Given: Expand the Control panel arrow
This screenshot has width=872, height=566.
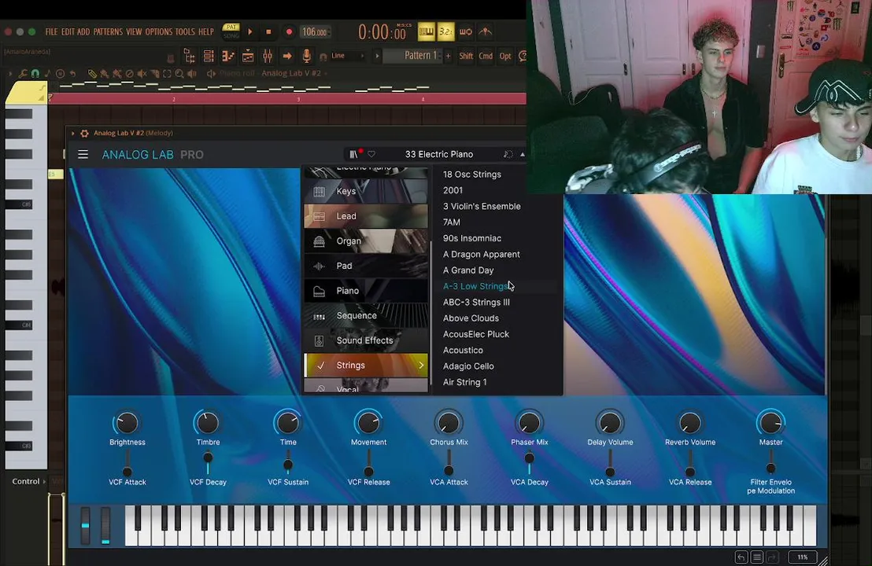Looking at the screenshot, I should click(45, 482).
